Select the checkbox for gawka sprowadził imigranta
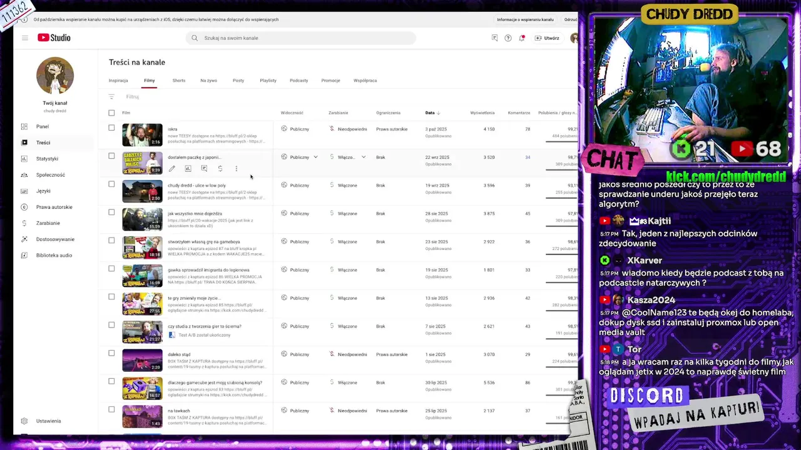 pos(111,268)
